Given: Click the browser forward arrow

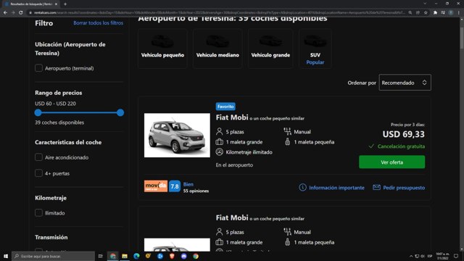Looking at the screenshot, I should (13, 13).
